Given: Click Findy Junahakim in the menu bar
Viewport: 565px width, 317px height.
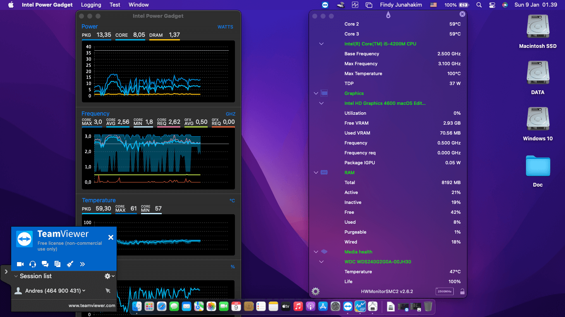Looking at the screenshot, I should click(400, 5).
